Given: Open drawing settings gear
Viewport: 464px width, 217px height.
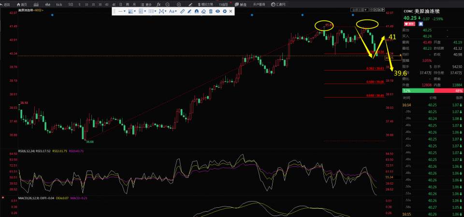Looking at the screenshot, I should 225,11.
